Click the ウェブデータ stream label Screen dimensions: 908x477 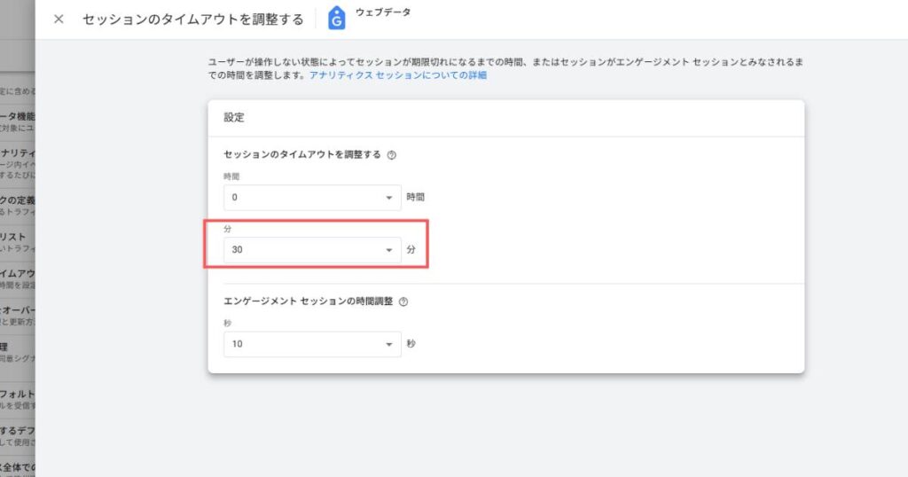pos(383,12)
